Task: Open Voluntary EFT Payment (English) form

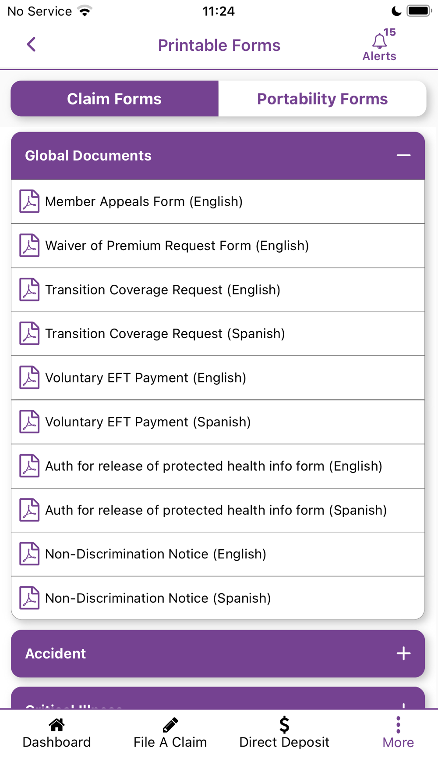Action: point(146,378)
